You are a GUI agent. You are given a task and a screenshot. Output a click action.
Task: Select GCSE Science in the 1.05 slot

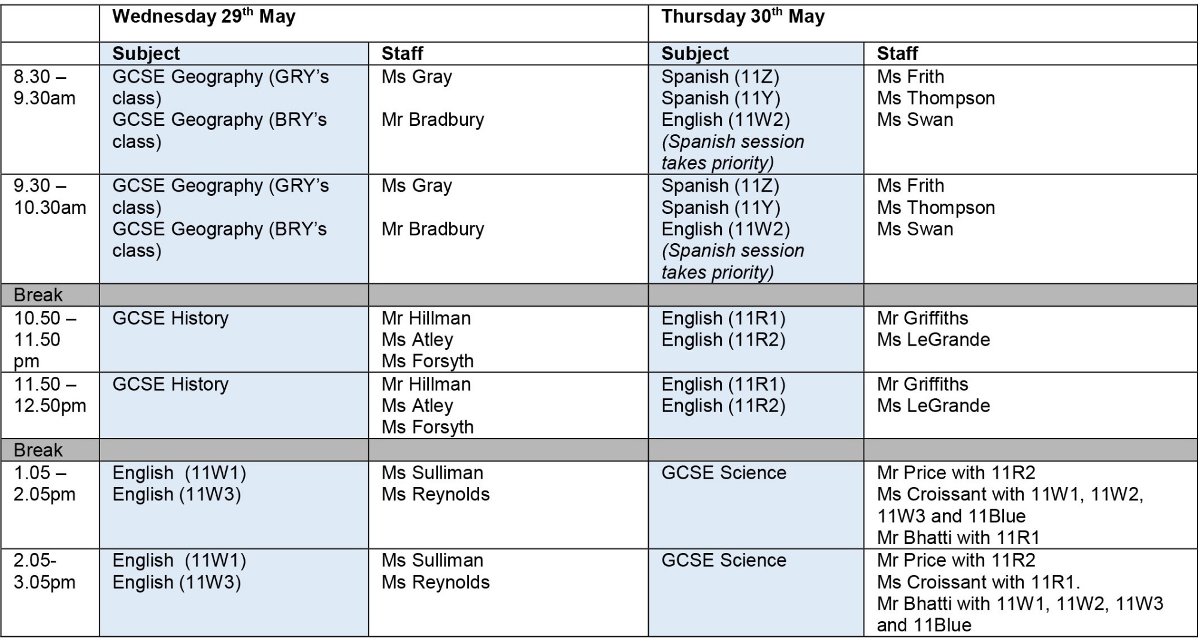coord(724,473)
